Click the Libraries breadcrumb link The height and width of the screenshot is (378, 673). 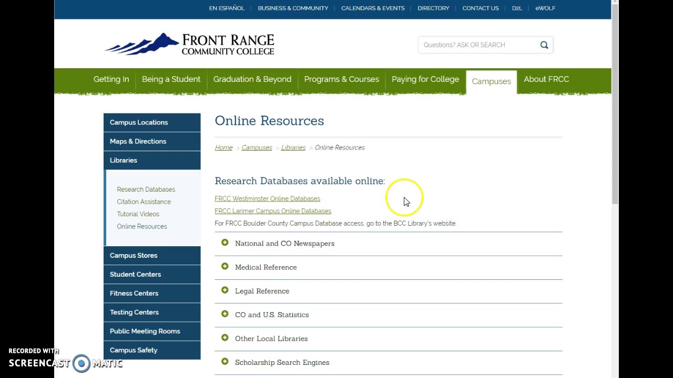click(x=293, y=148)
